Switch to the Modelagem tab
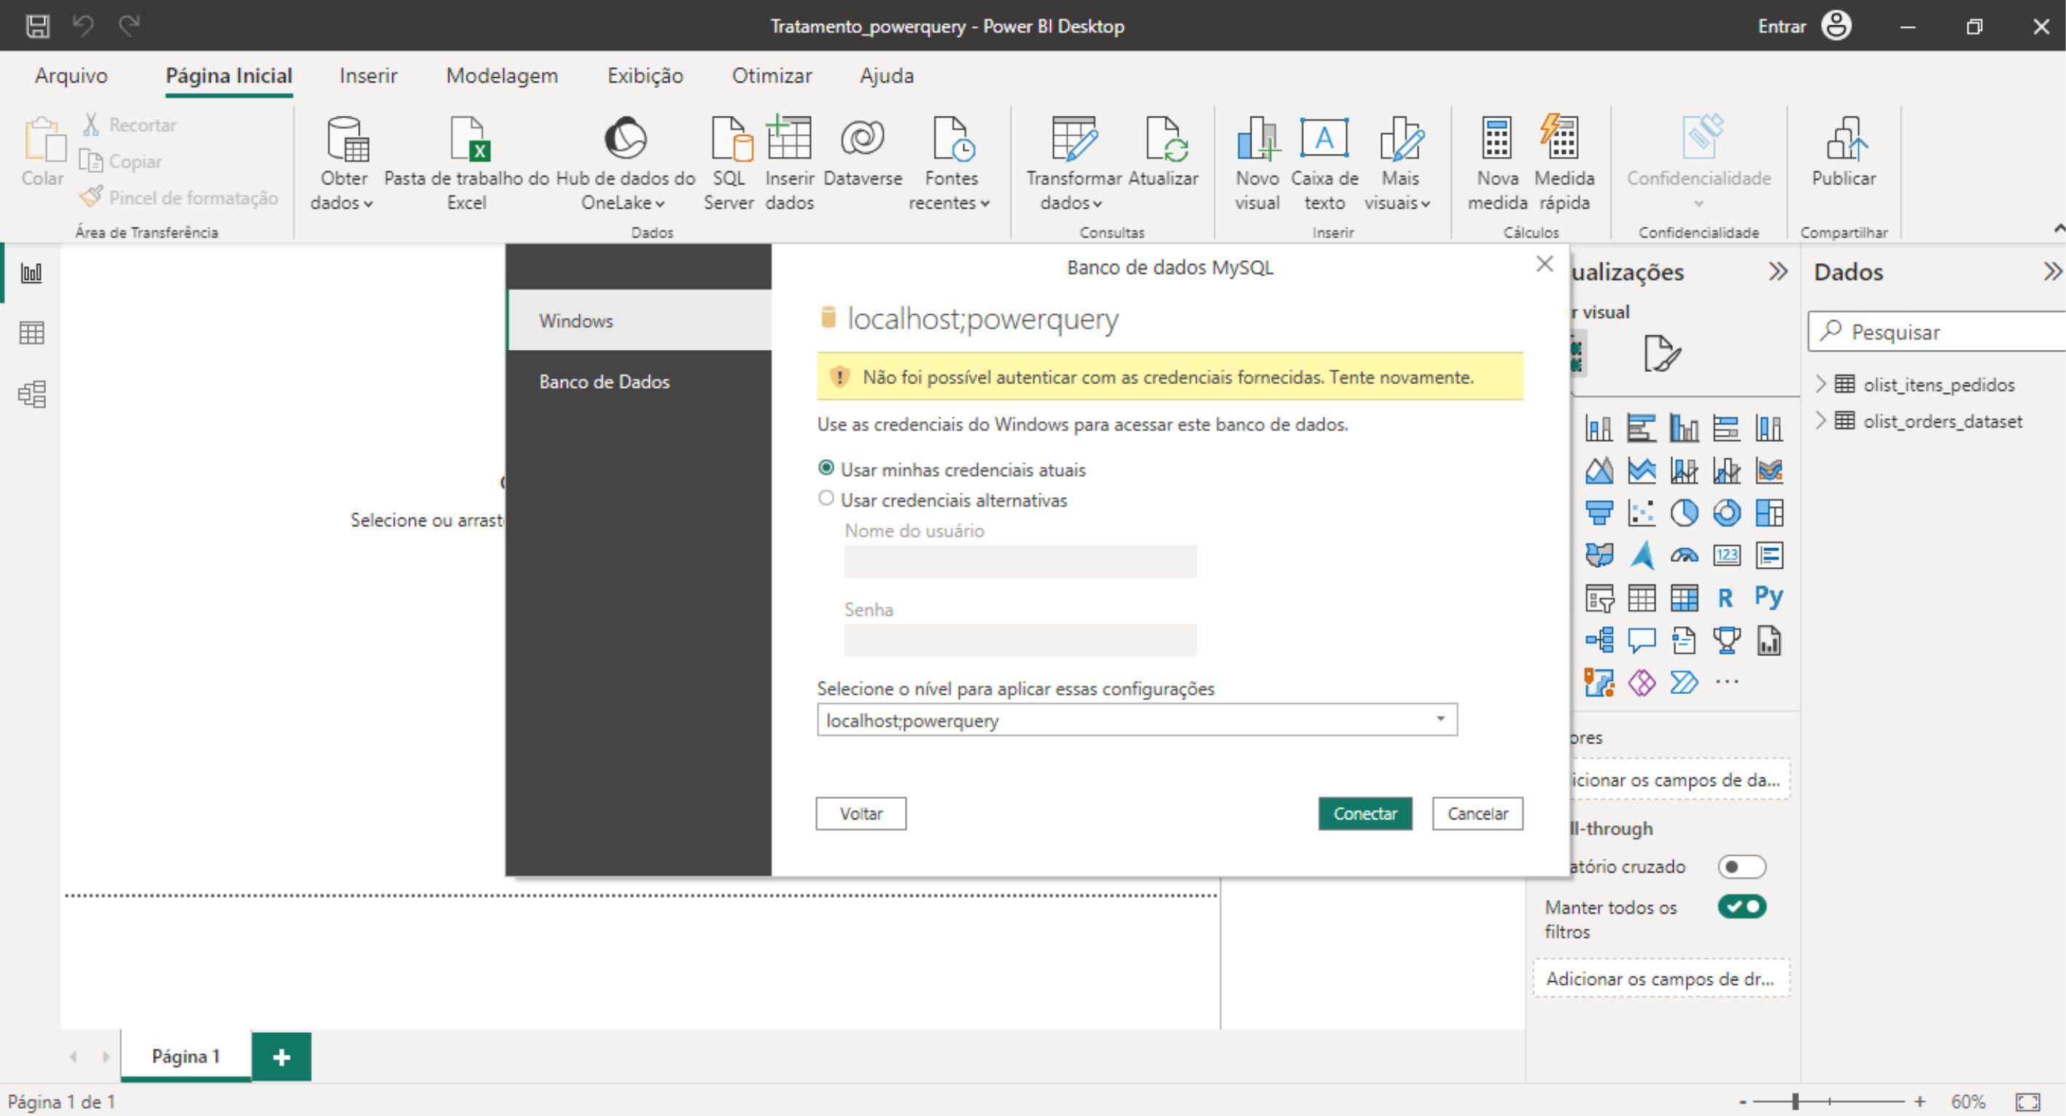The width and height of the screenshot is (2066, 1116). tap(502, 75)
